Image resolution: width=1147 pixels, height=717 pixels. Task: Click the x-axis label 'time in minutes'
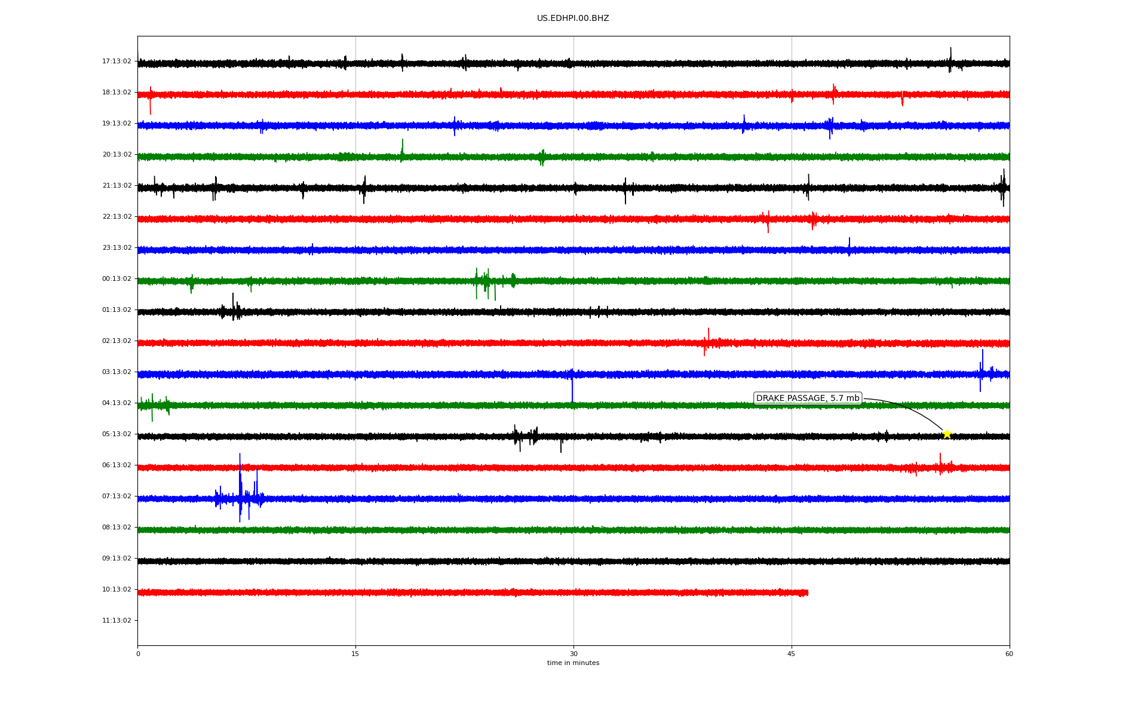[573, 663]
